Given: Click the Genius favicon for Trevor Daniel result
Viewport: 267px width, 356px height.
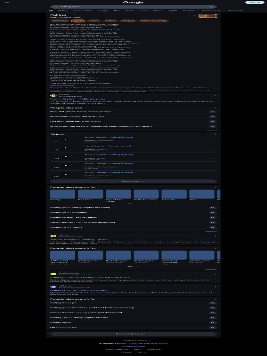Looking at the screenshot, I should click(53, 236).
